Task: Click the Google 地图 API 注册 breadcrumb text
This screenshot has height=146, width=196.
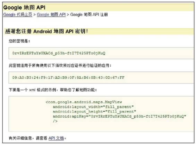Action: pyautogui.click(x=89, y=15)
